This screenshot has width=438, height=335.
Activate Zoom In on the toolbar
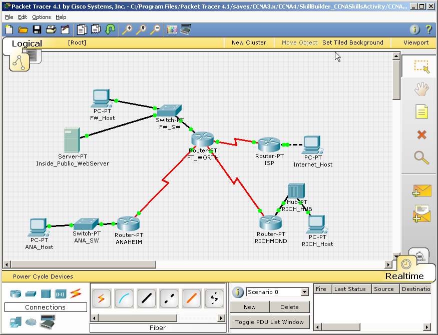click(130, 29)
